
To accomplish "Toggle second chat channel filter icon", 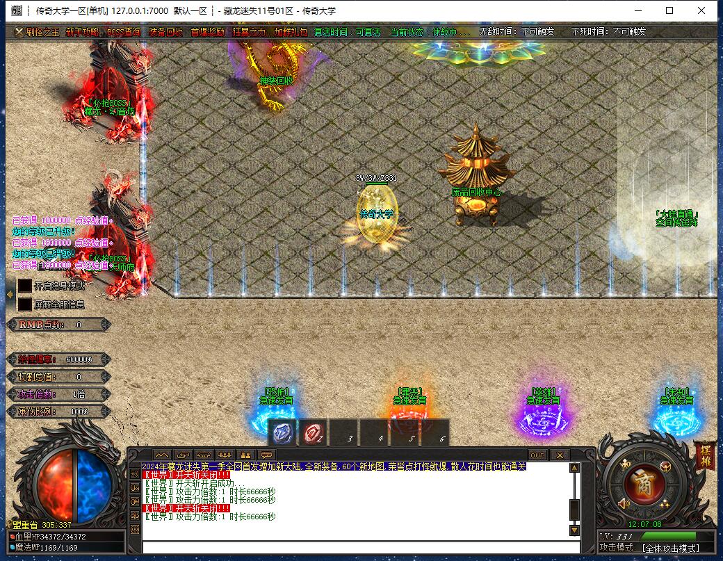I will pos(135,488).
